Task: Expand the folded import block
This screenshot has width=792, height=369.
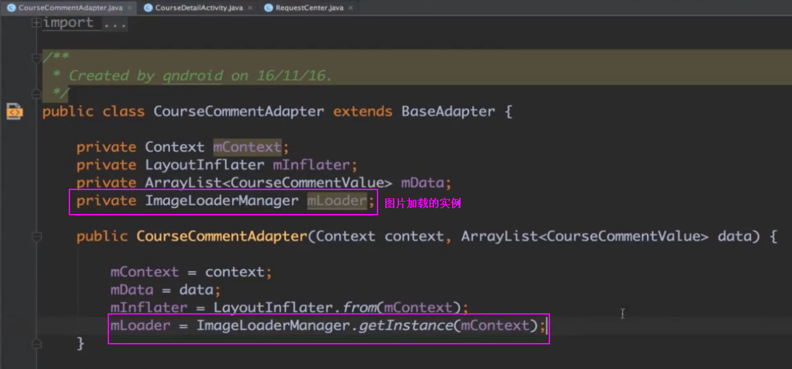Action: coord(36,23)
